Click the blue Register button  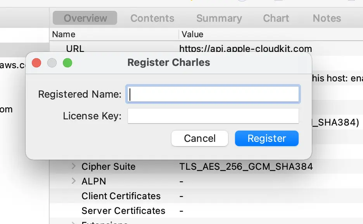pyautogui.click(x=266, y=138)
